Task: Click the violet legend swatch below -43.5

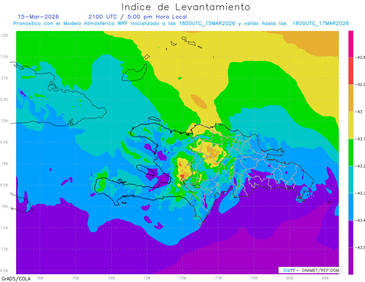Action: (351, 261)
